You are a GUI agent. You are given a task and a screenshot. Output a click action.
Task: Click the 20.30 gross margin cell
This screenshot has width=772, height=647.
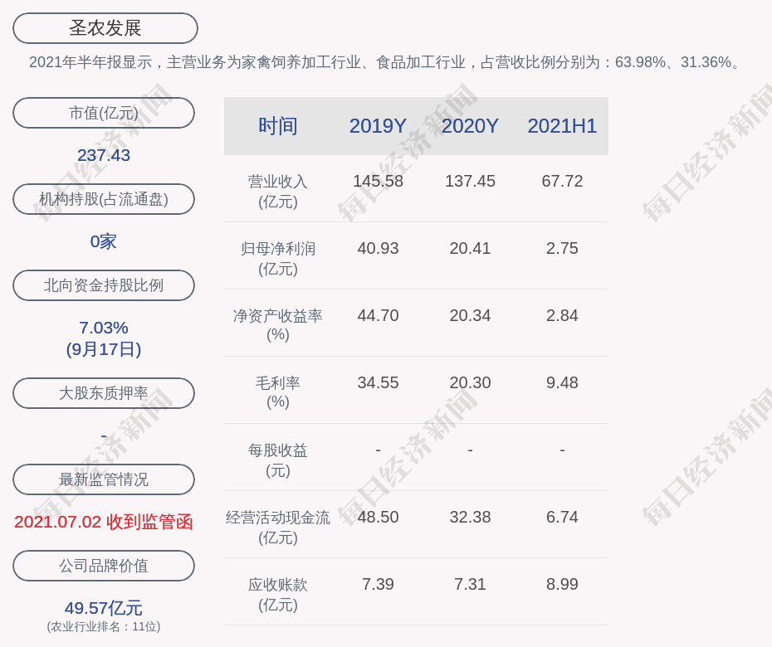click(470, 382)
